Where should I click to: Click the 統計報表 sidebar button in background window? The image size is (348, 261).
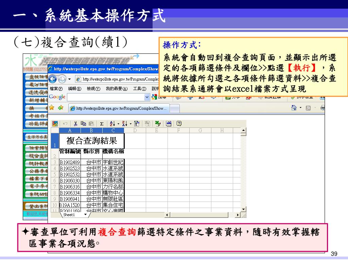point(36,163)
